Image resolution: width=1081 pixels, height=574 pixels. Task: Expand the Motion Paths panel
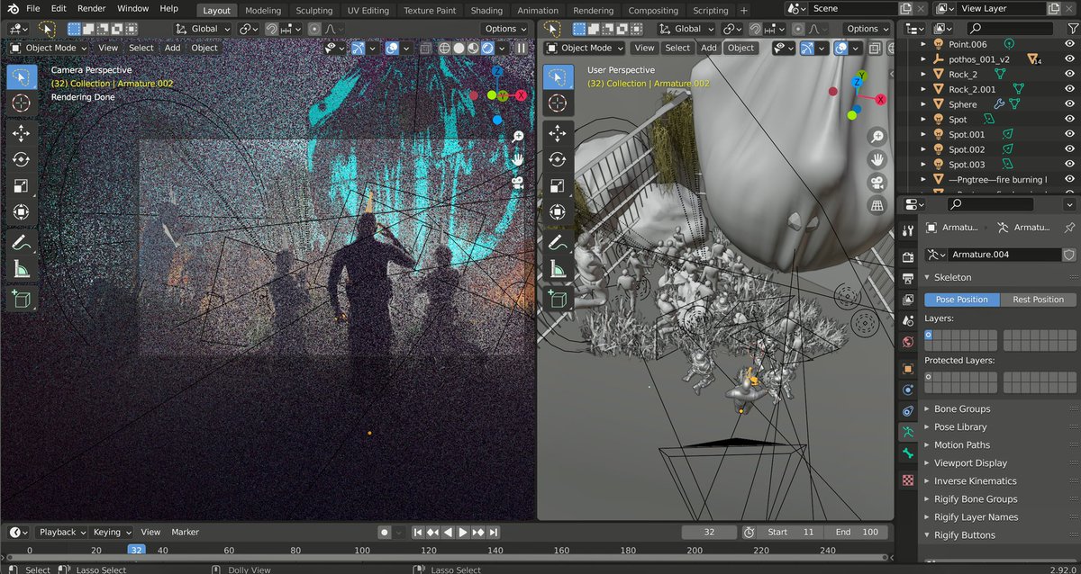[928, 444]
